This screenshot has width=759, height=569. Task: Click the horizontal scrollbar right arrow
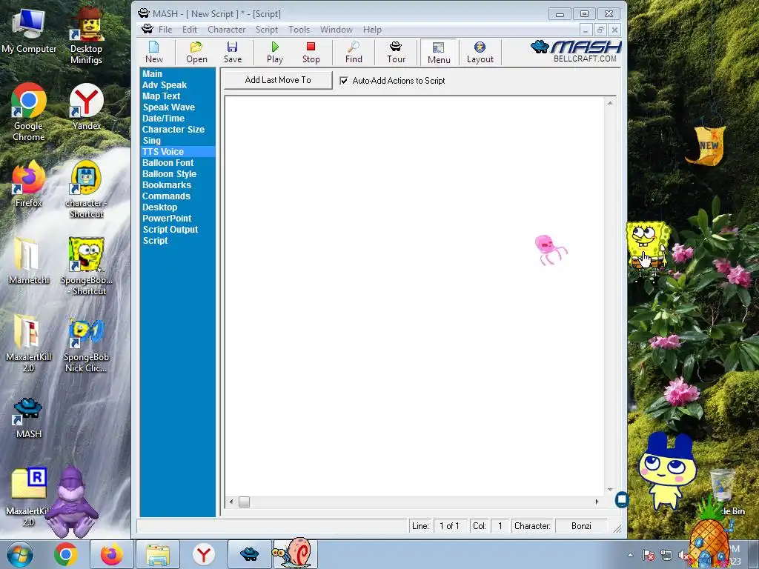click(x=597, y=502)
